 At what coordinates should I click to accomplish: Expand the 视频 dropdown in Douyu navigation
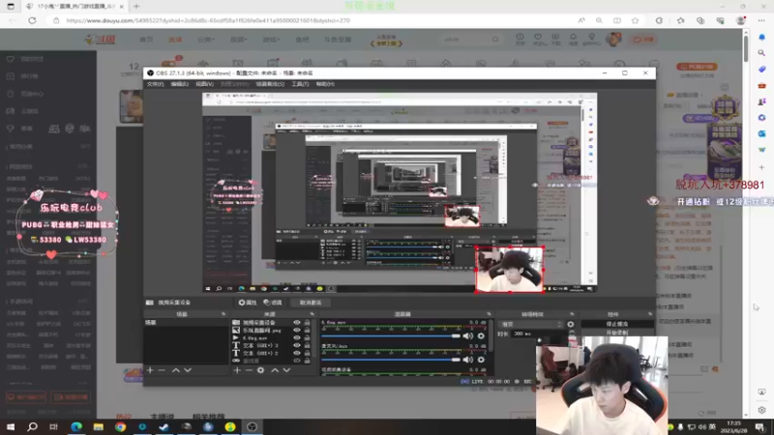238,40
